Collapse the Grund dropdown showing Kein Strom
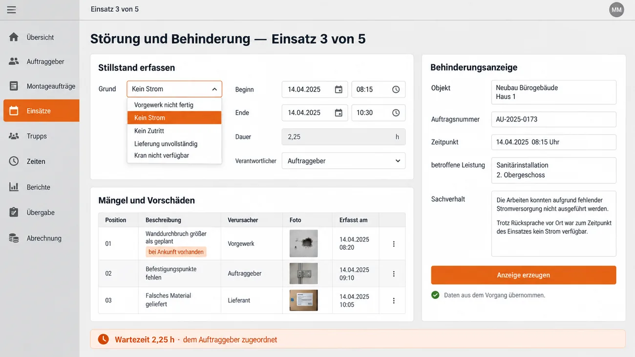 [174, 89]
